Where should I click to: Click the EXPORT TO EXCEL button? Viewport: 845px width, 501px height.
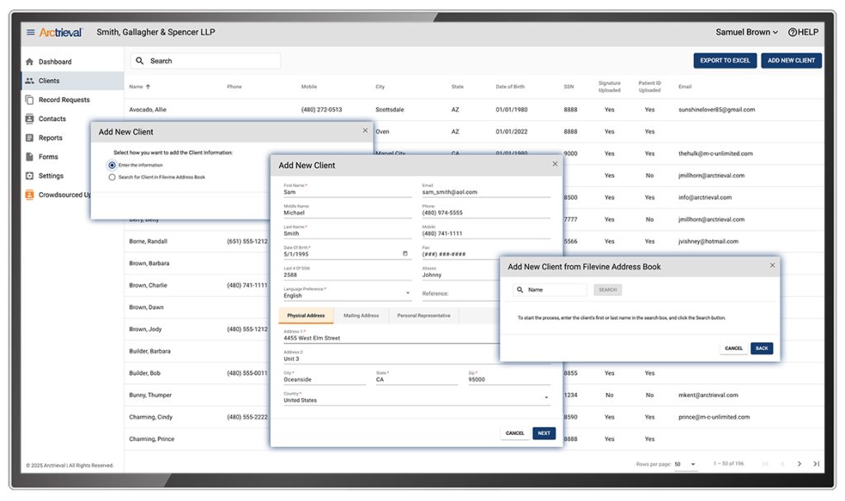coord(725,60)
